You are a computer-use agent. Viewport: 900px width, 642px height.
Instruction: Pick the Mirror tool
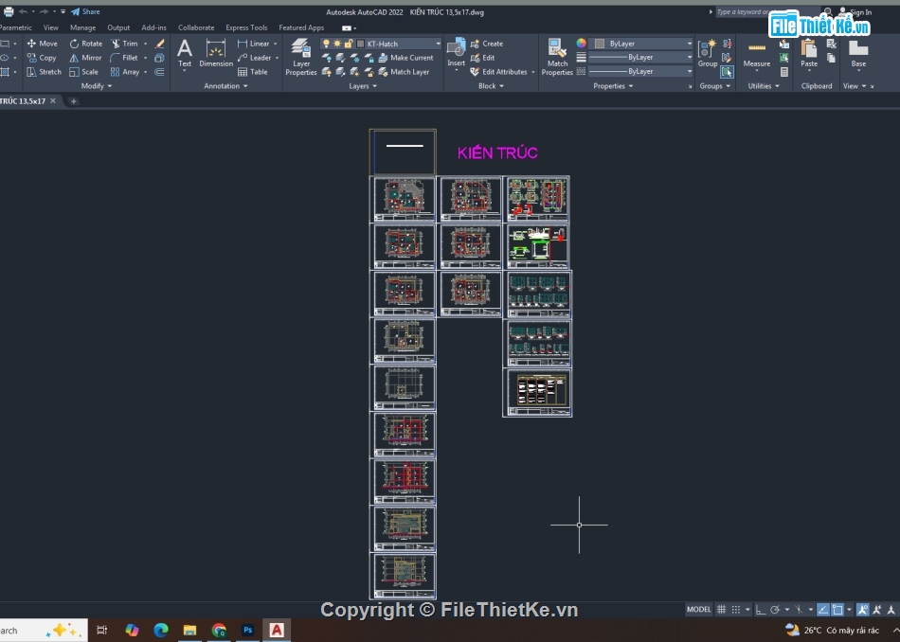coord(85,58)
